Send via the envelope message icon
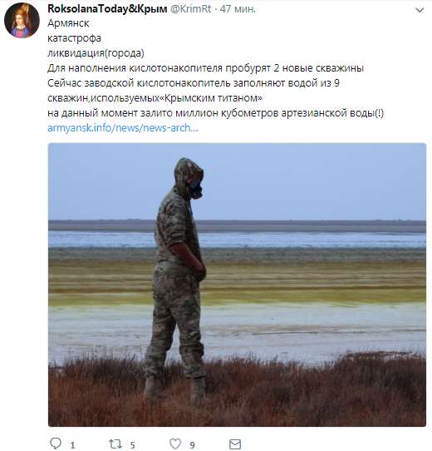Image resolution: width=432 pixels, height=451 pixels. [x=235, y=444]
